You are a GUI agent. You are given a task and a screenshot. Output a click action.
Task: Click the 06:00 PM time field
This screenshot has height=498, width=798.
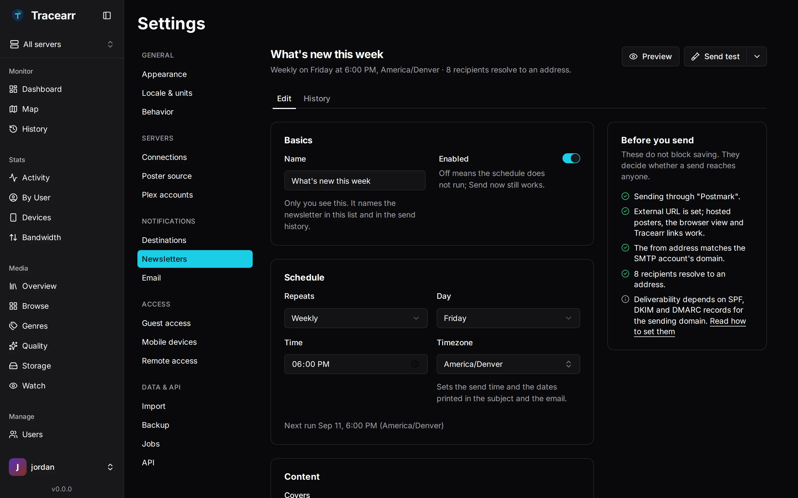[x=356, y=364]
